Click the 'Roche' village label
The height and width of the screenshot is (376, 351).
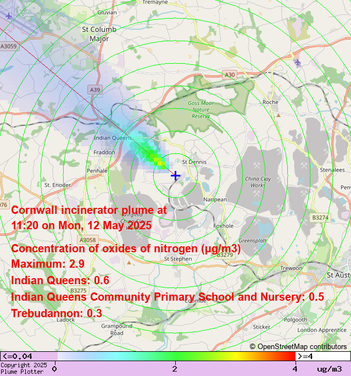tap(270, 102)
